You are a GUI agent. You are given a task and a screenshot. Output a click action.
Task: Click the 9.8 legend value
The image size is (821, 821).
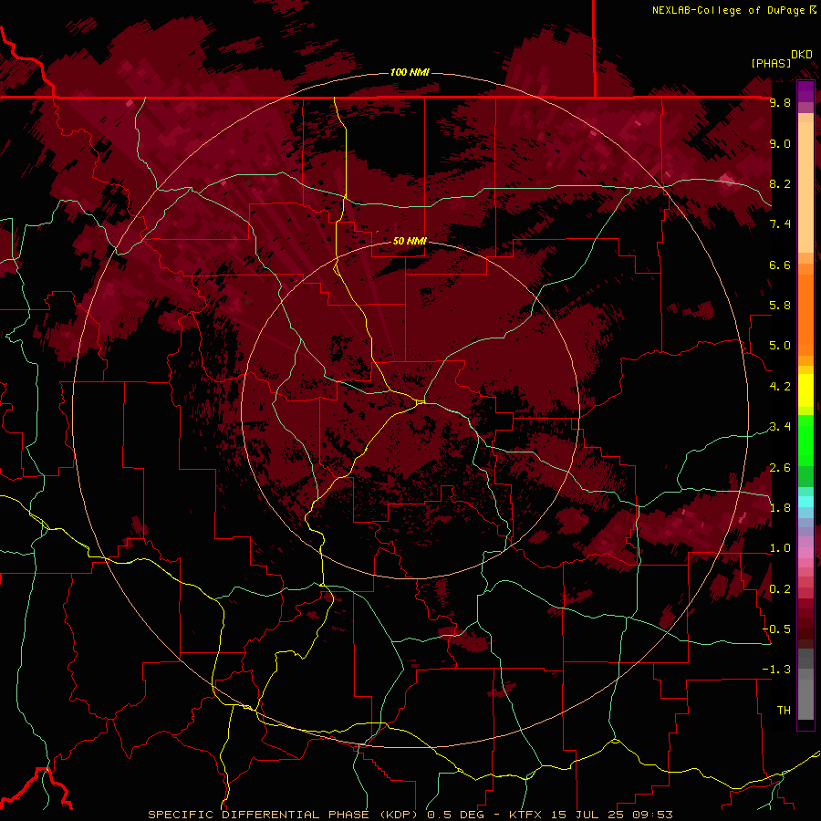click(x=780, y=102)
